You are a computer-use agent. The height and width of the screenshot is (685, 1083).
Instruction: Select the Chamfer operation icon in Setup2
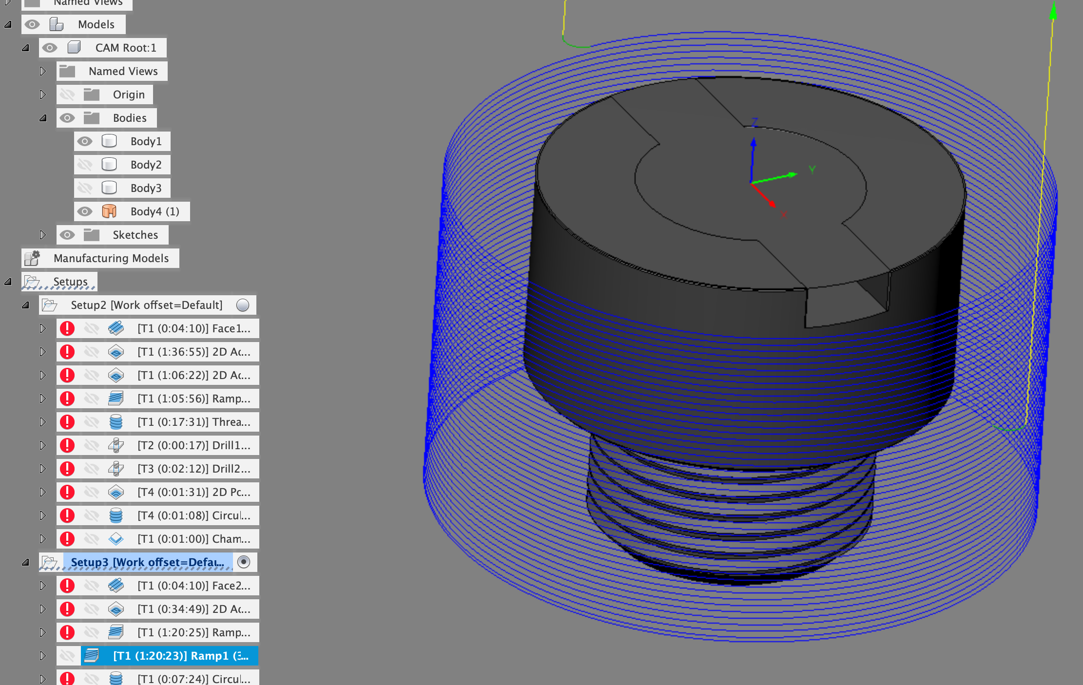point(116,539)
